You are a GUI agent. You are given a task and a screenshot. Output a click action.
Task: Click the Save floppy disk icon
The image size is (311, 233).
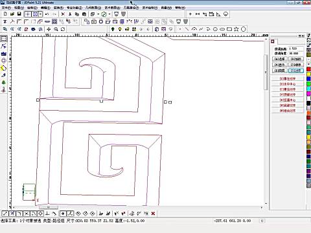pos(19,14)
